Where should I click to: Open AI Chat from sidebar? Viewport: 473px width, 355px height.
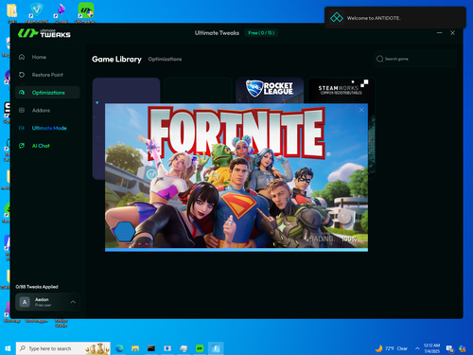41,146
